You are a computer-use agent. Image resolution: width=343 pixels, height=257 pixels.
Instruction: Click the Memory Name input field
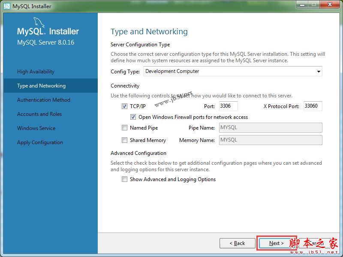click(x=270, y=140)
